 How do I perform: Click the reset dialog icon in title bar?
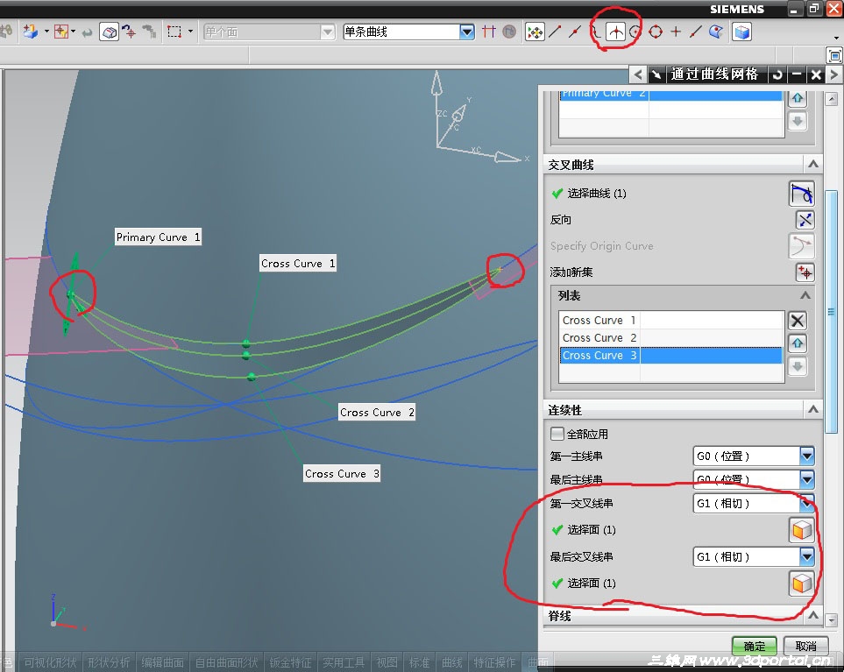(777, 74)
